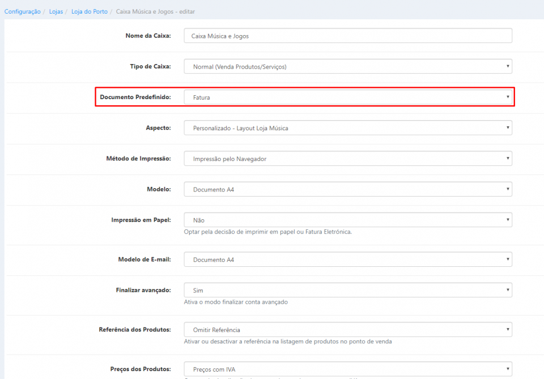
Task: Click the 'Referência dos Produtos:' field label
Action: (x=135, y=329)
